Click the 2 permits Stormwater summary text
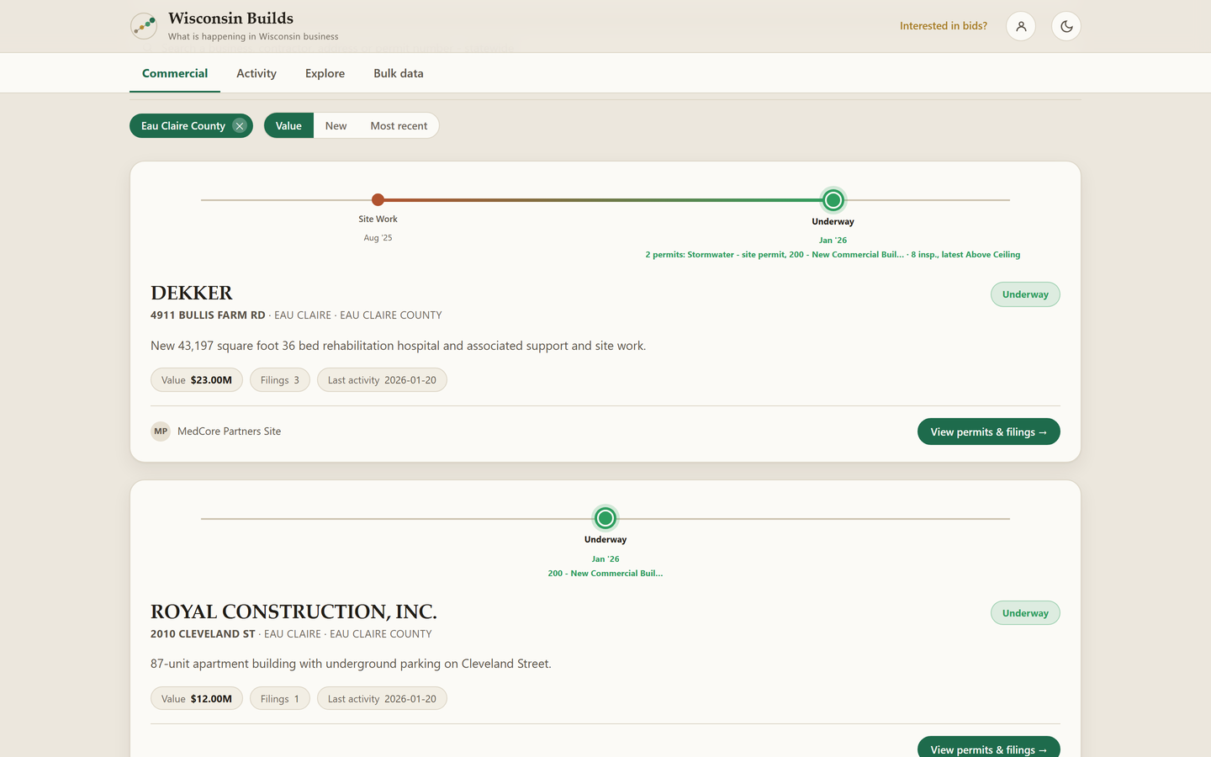1211x757 pixels. tap(833, 255)
